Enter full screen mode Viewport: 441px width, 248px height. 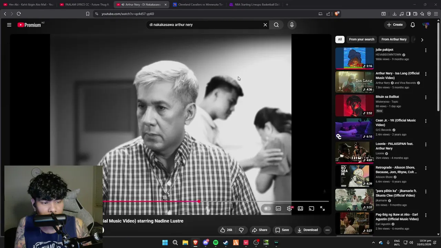tap(322, 208)
